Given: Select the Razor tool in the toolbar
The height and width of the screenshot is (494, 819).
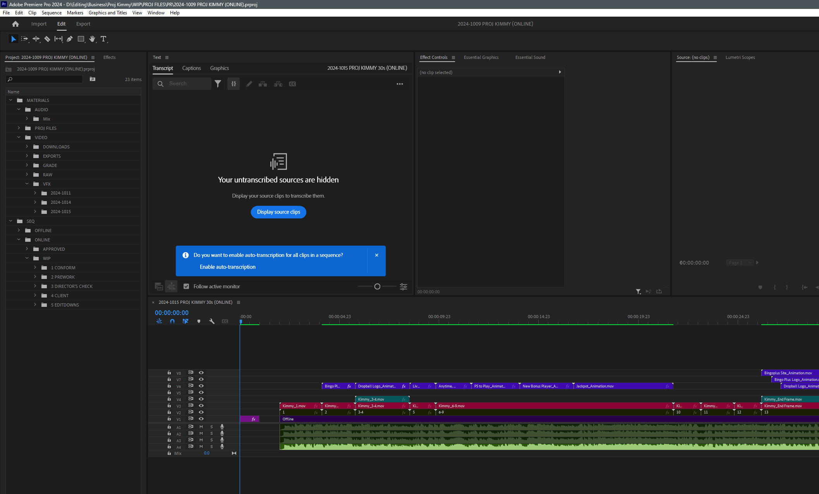Looking at the screenshot, I should (x=47, y=39).
